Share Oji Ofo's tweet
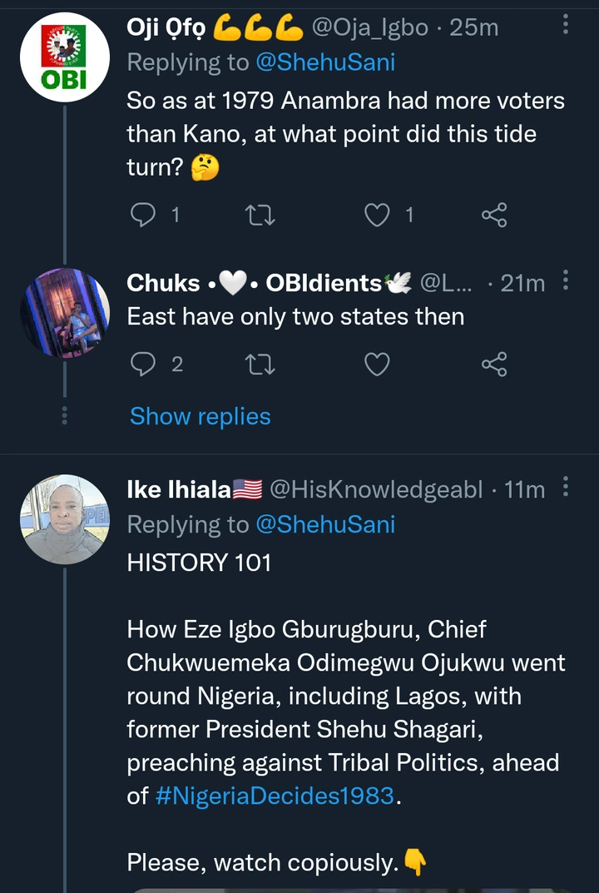Viewport: 599px width, 893px height. click(494, 216)
